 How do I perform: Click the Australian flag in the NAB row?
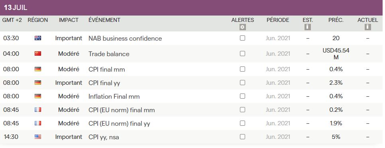pyautogui.click(x=38, y=38)
